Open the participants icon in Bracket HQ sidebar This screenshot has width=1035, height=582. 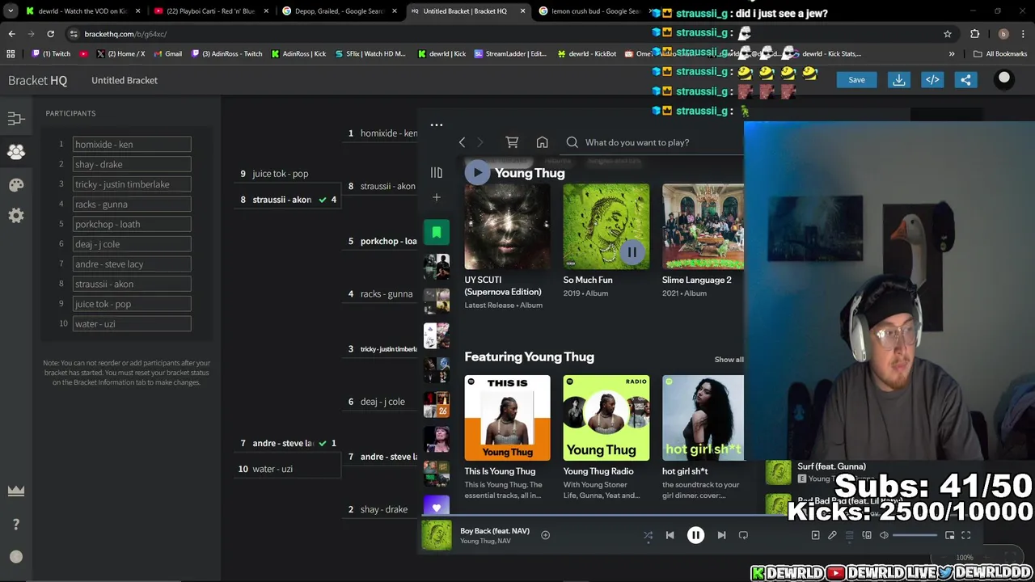point(16,152)
